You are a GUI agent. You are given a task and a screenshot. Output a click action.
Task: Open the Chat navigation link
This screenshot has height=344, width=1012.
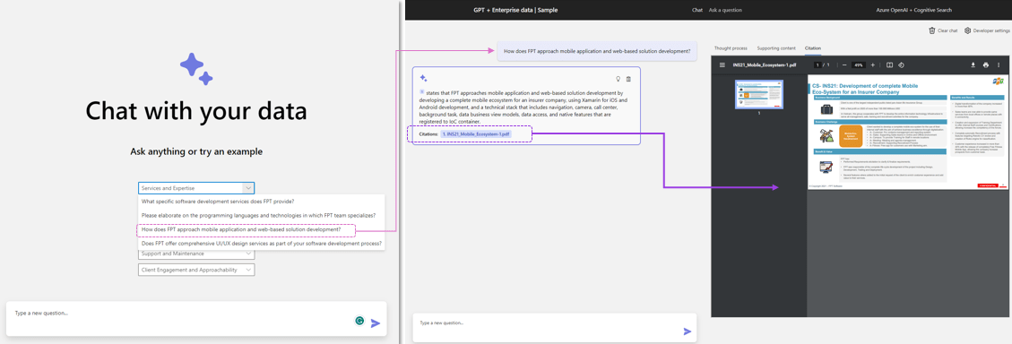click(697, 11)
